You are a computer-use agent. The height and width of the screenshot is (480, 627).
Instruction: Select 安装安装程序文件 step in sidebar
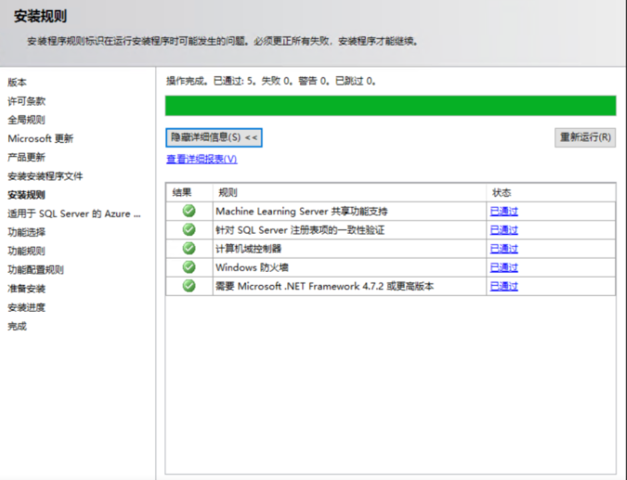coord(45,176)
